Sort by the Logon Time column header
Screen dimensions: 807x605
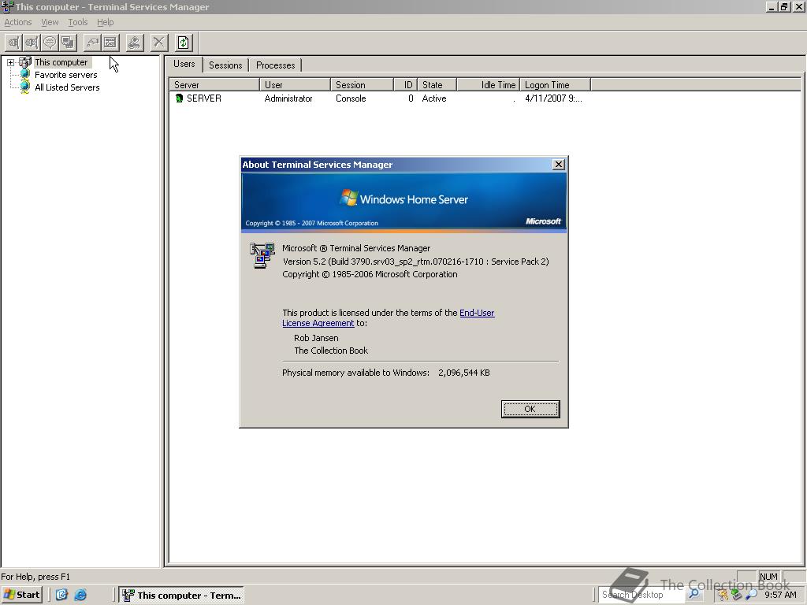(556, 85)
